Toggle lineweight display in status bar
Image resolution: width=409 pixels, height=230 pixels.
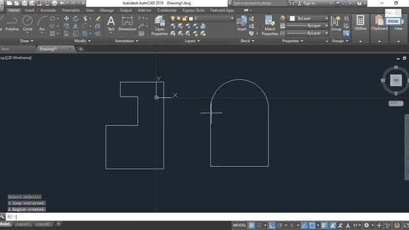tap(324, 226)
